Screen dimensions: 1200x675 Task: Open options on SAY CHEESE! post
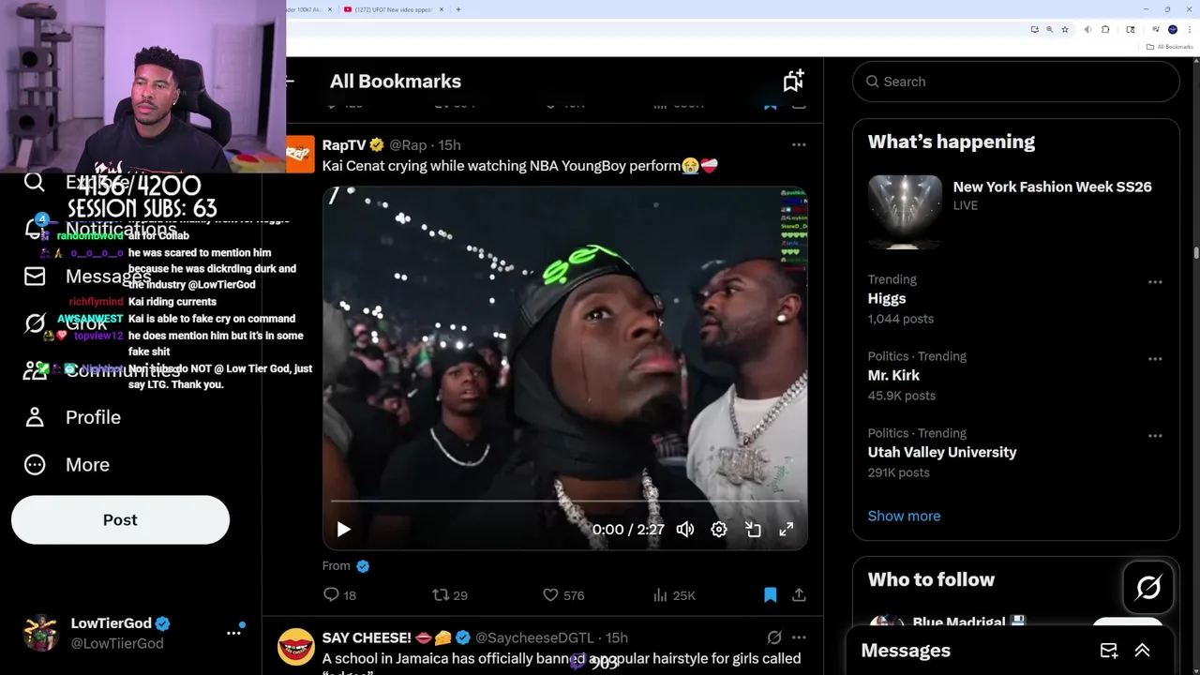click(799, 637)
